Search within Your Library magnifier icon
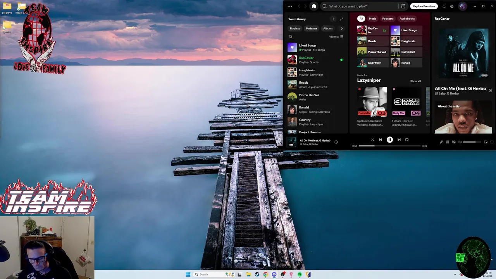 291,37
